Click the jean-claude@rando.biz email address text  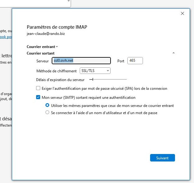pyautogui.click(x=45, y=34)
